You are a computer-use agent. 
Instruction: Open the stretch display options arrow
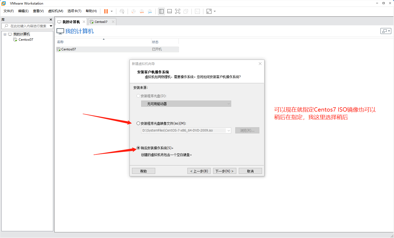coord(215,11)
